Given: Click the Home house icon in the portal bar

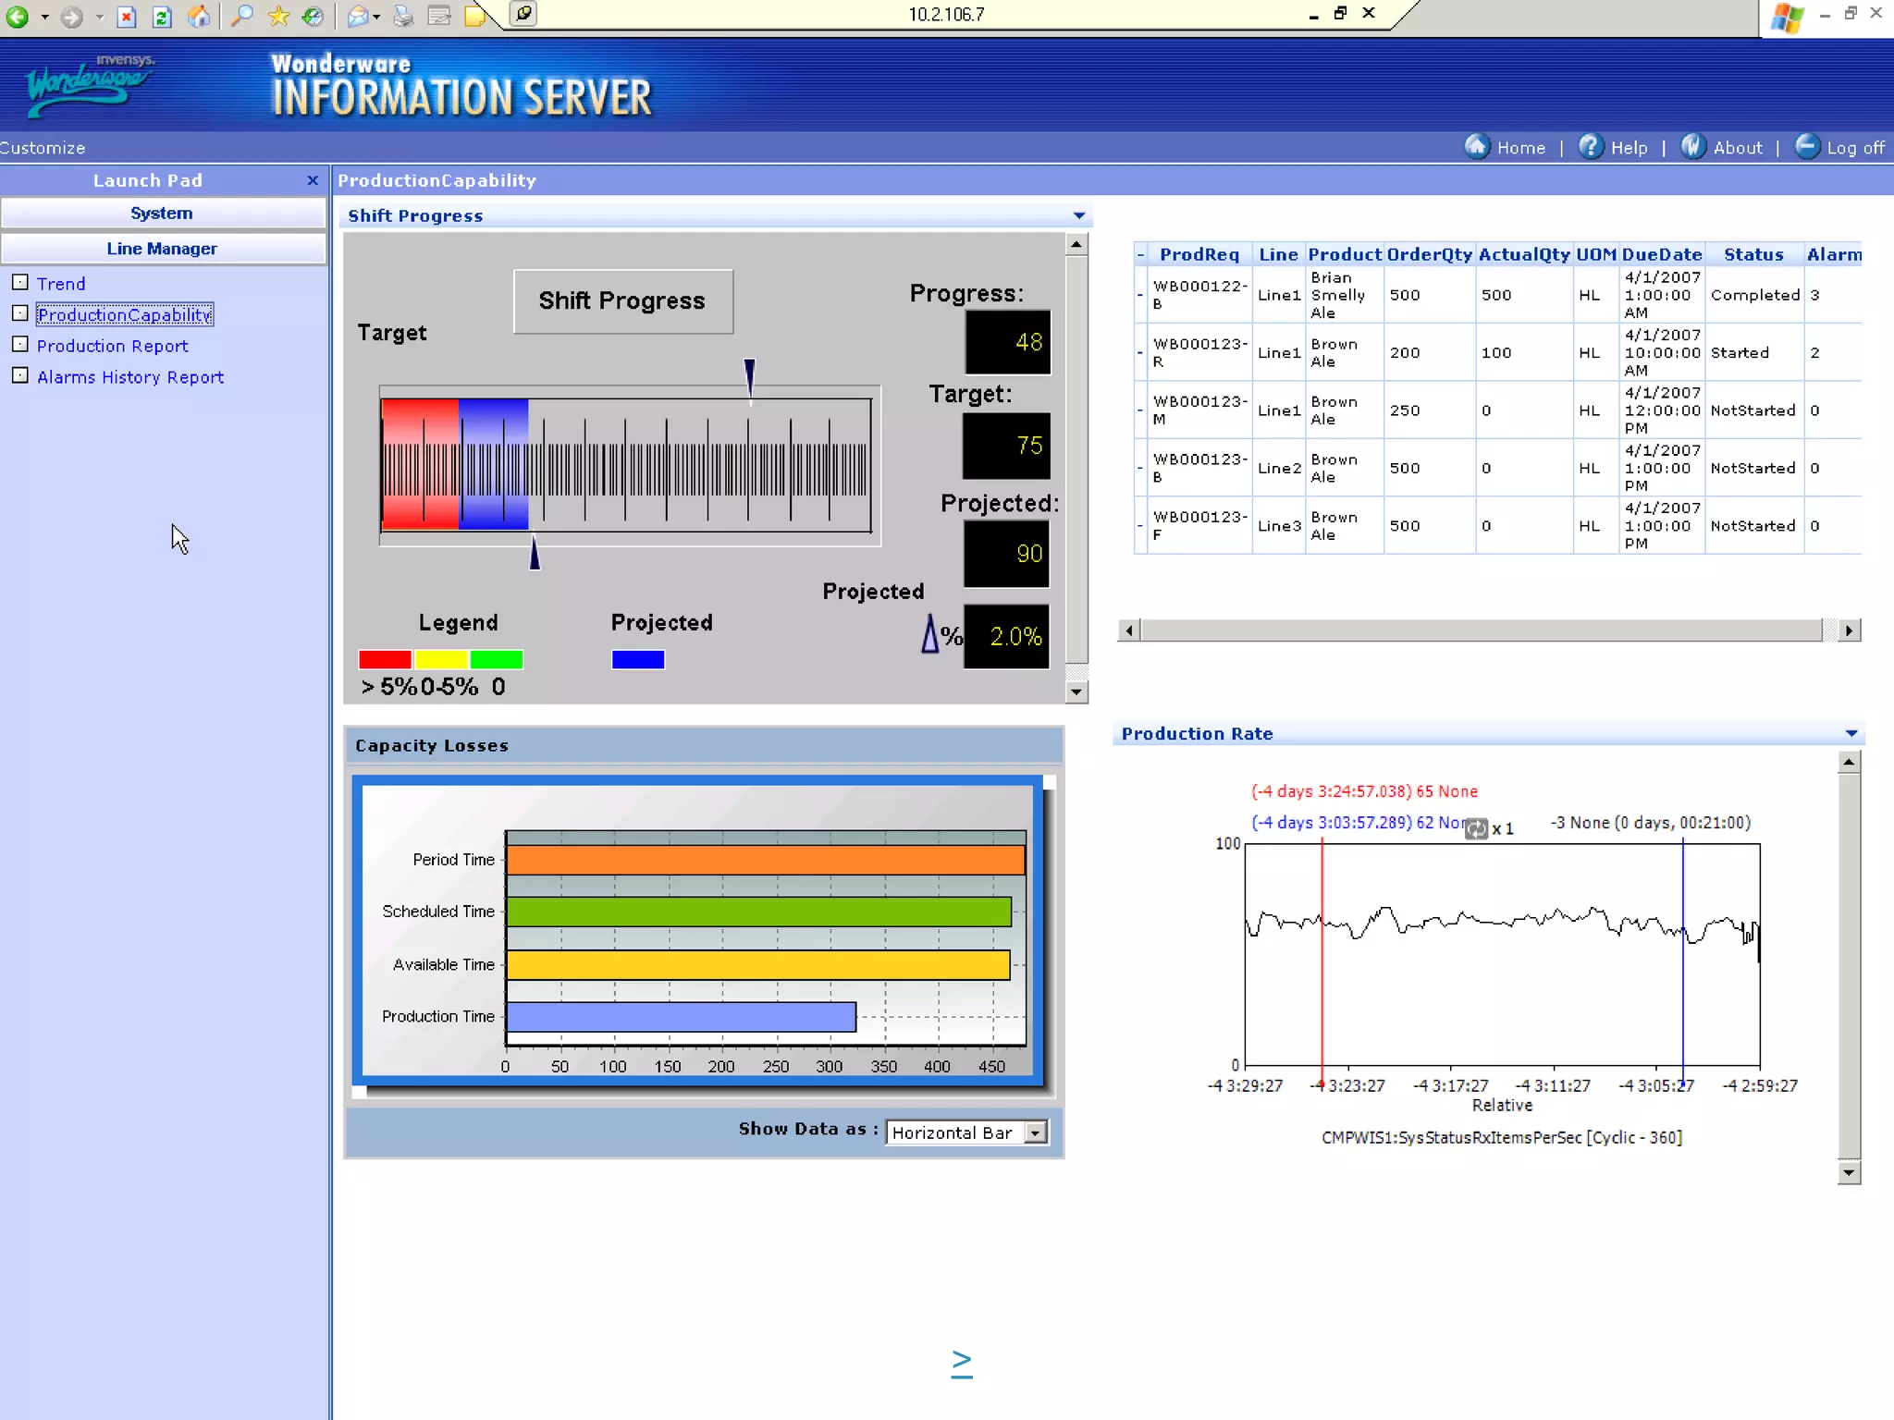Looking at the screenshot, I should [1477, 146].
